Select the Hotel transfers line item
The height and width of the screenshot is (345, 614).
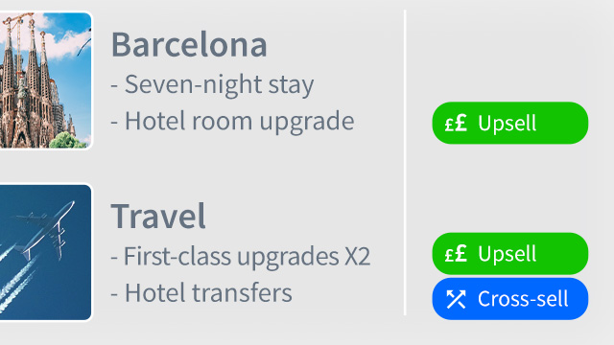pyautogui.click(x=201, y=293)
